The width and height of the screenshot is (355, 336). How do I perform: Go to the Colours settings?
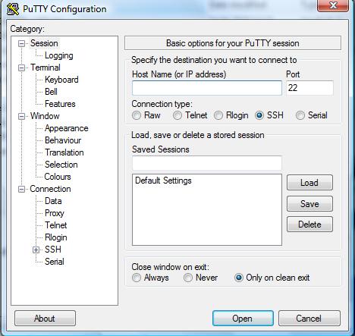coord(58,177)
